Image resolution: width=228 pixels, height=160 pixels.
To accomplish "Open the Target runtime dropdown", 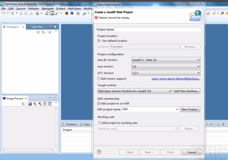I will (x=134, y=91).
